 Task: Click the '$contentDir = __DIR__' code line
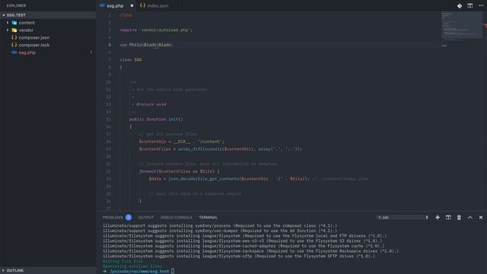tap(182, 142)
